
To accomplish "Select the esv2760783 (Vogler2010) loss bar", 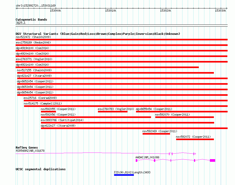I will [x=113, y=112].
